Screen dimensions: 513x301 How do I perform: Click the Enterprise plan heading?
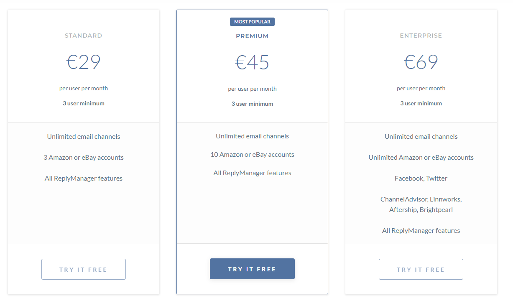click(421, 36)
